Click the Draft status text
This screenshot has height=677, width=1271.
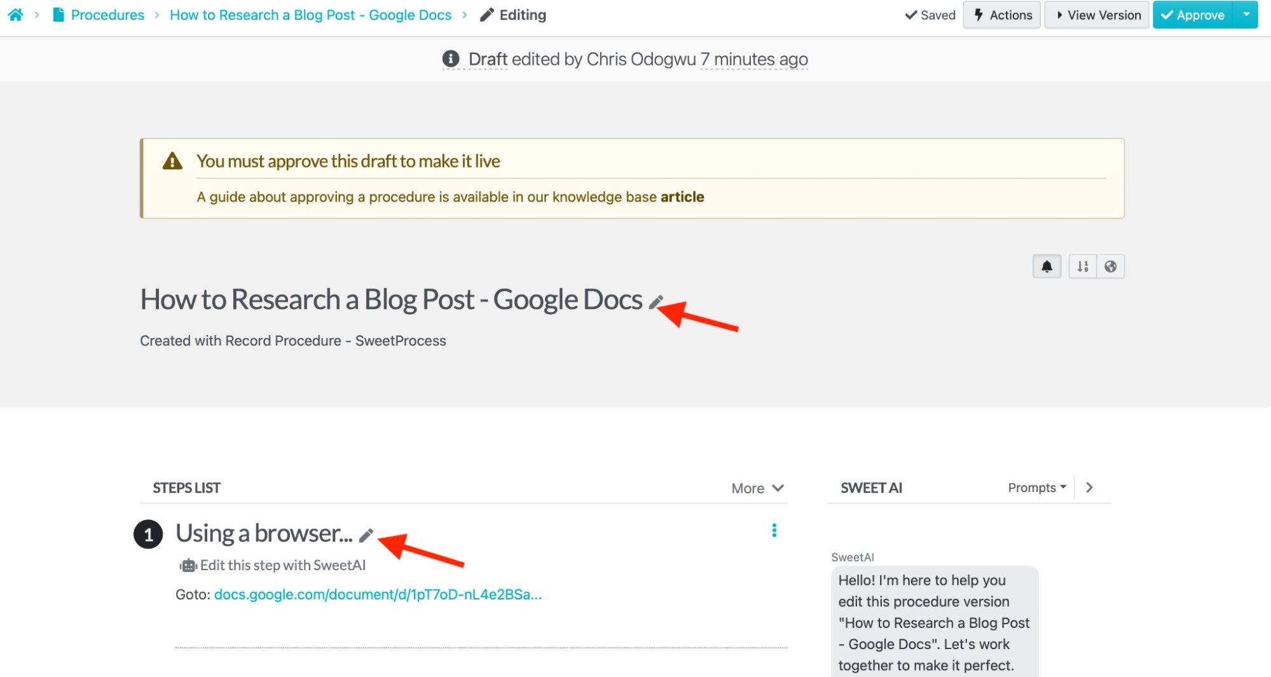pos(488,59)
